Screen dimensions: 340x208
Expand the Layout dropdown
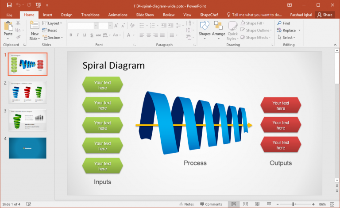pyautogui.click(x=54, y=23)
